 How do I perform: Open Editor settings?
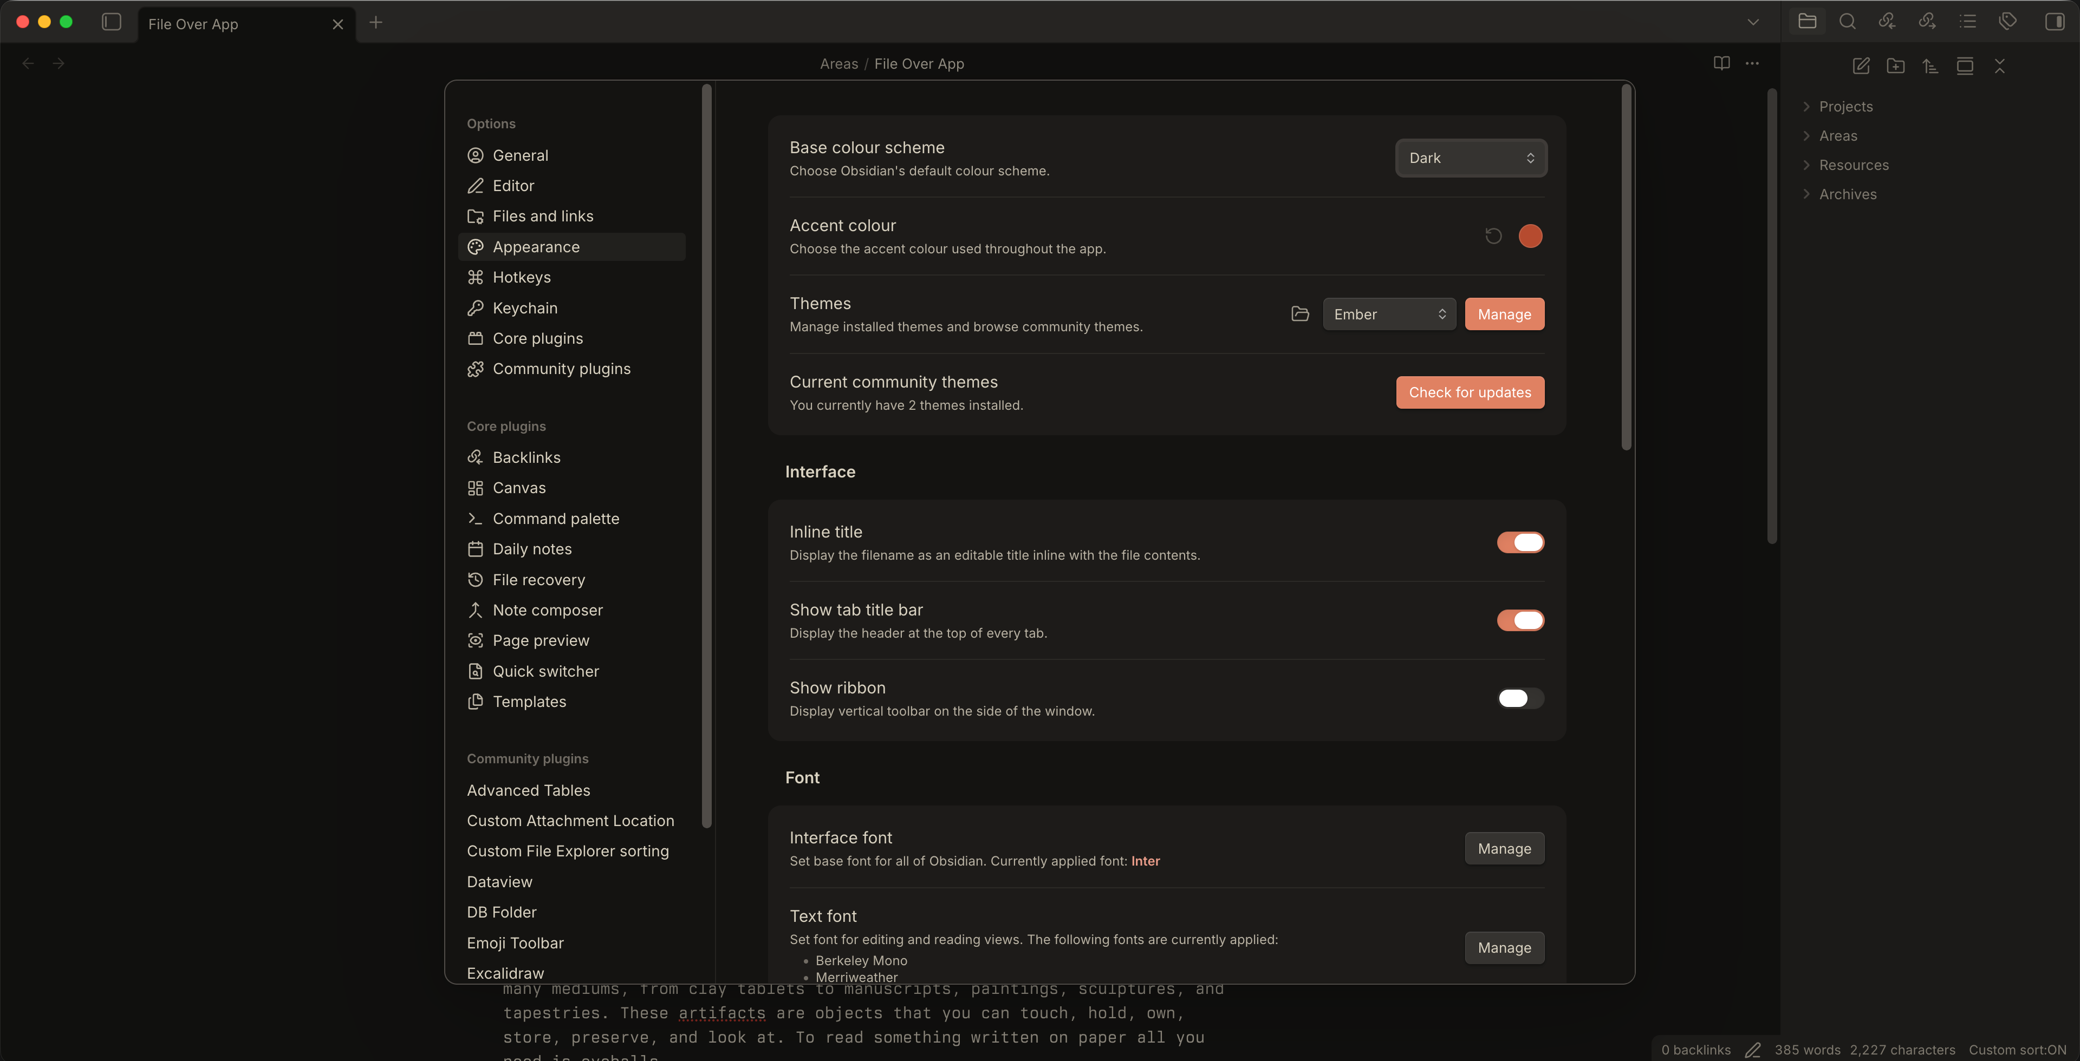click(571, 186)
